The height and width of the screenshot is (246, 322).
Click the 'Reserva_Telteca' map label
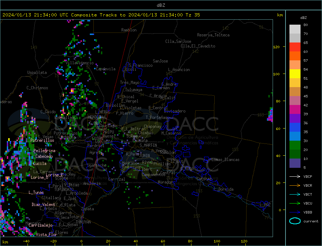pos(213,35)
